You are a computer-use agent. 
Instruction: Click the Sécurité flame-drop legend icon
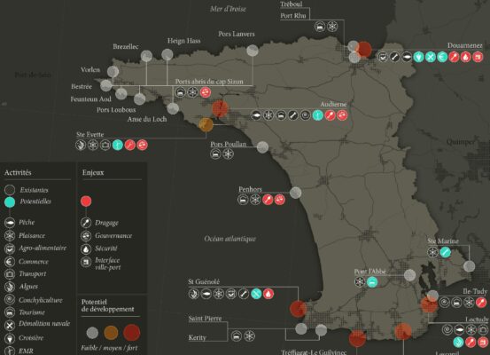pyautogui.click(x=86, y=248)
